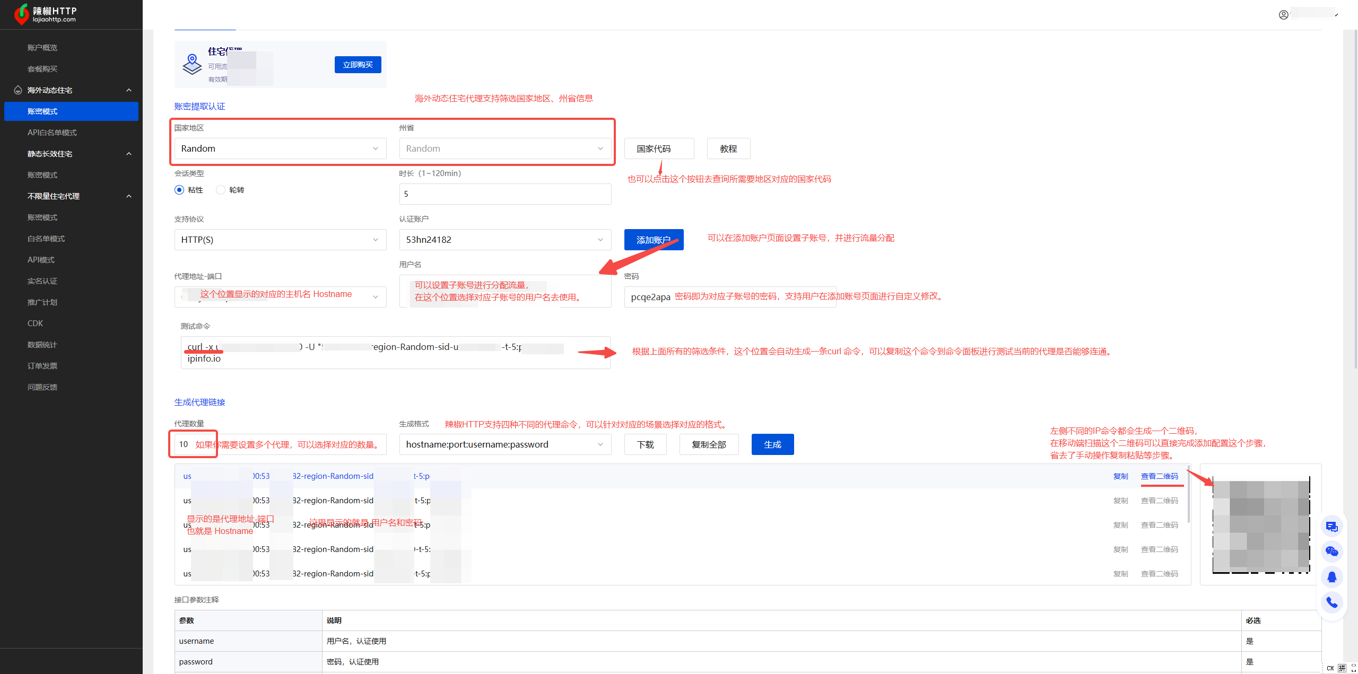Click the QQ penguin contact icon
1358x674 pixels.
point(1331,577)
